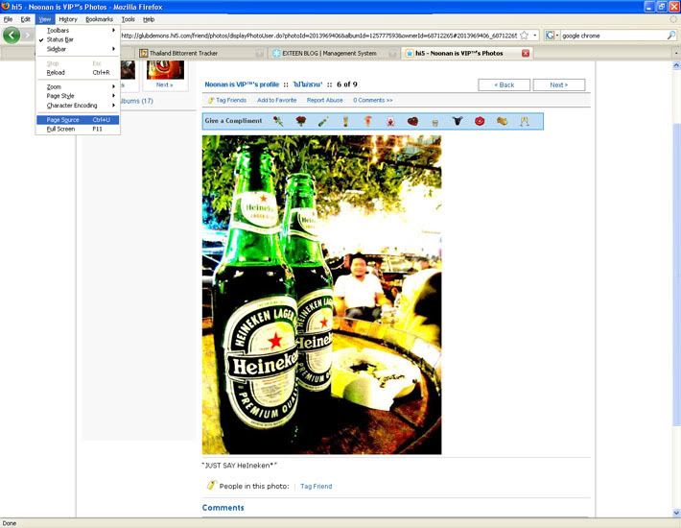Toggle the Status Bar menu option

click(x=59, y=39)
